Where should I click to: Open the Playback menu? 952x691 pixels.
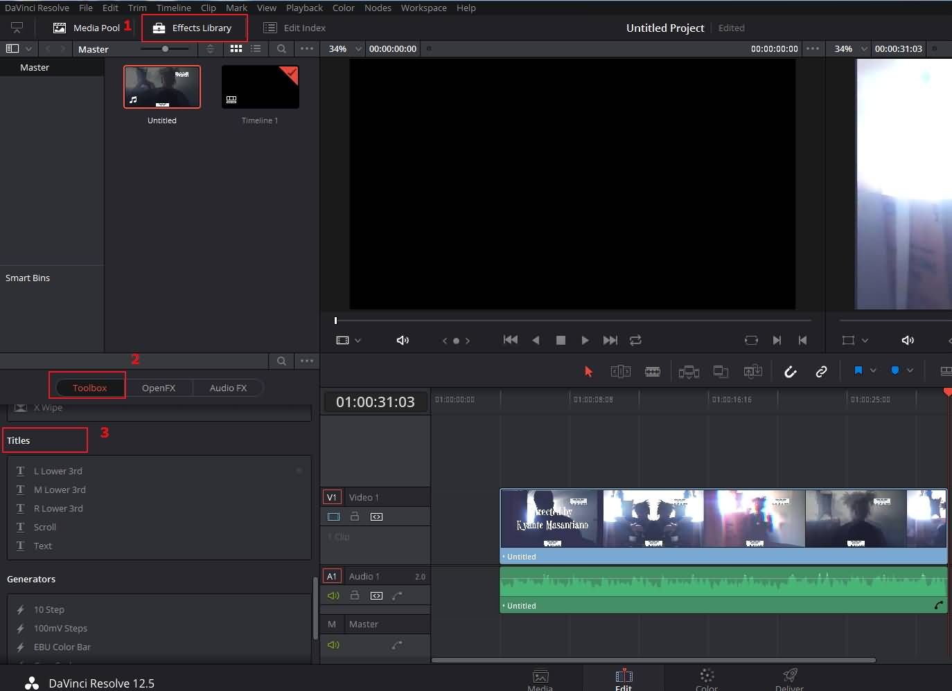click(304, 8)
